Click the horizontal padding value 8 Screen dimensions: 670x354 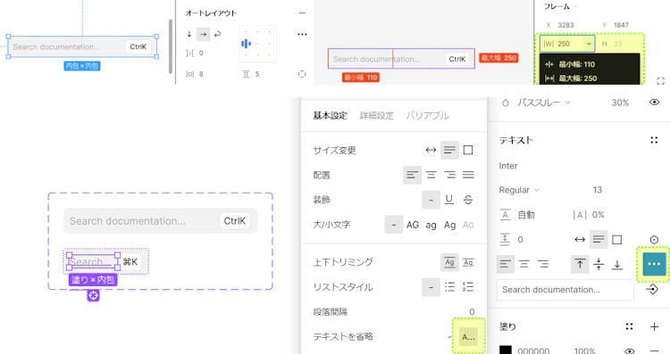pos(201,74)
